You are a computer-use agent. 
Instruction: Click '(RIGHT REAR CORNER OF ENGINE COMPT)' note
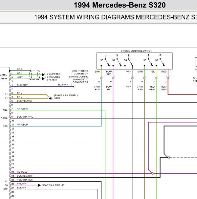78,74
